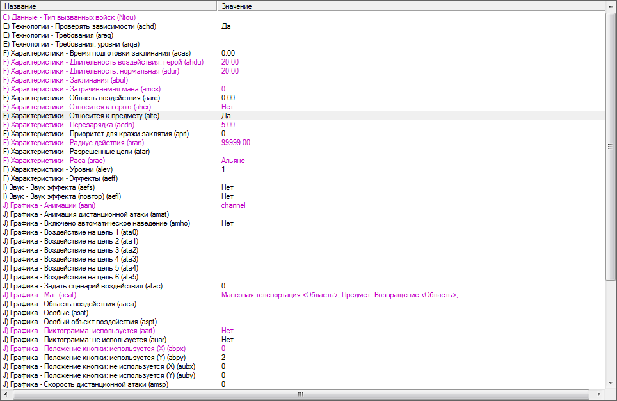Select row "Положение кнопки: используется (X) (abpx)"
Viewport: 617px width, 401px height.
pos(303,349)
